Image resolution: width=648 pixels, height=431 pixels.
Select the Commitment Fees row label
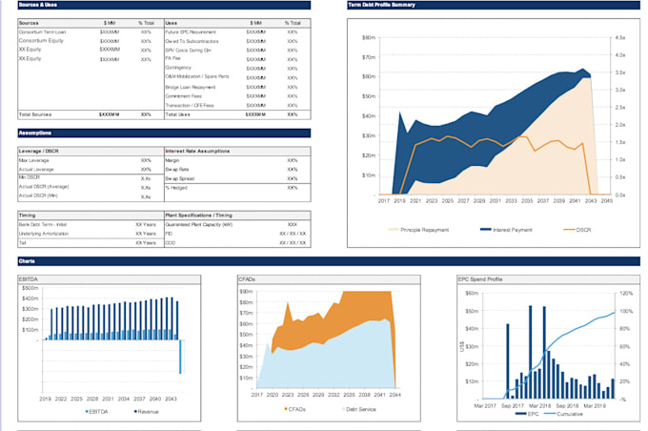tap(184, 96)
